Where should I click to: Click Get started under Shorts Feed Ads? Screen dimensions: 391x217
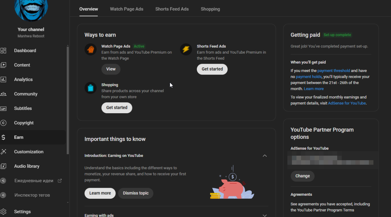[212, 69]
